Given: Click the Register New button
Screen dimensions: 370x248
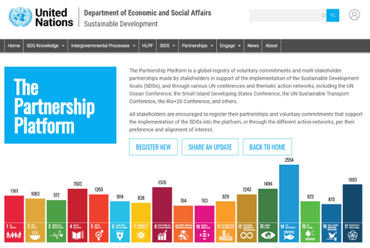Looking at the screenshot, I should pos(153,147).
